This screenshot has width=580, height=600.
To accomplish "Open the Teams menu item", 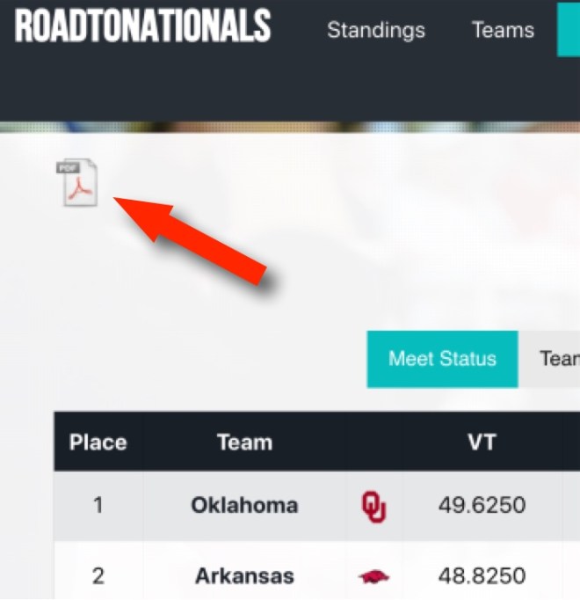I will tap(503, 30).
